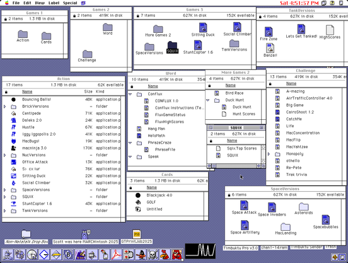This screenshot has width=348, height=263.
Task: Expand NucVersions folder in Action window
Action: click(x=4, y=155)
